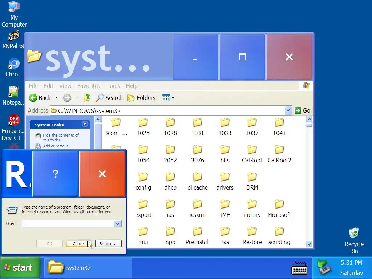Select the 1031 folder icon

coord(197,122)
